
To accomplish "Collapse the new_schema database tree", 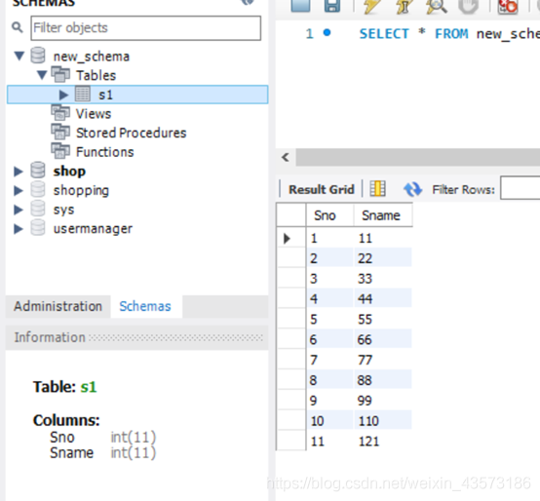I will click(19, 56).
